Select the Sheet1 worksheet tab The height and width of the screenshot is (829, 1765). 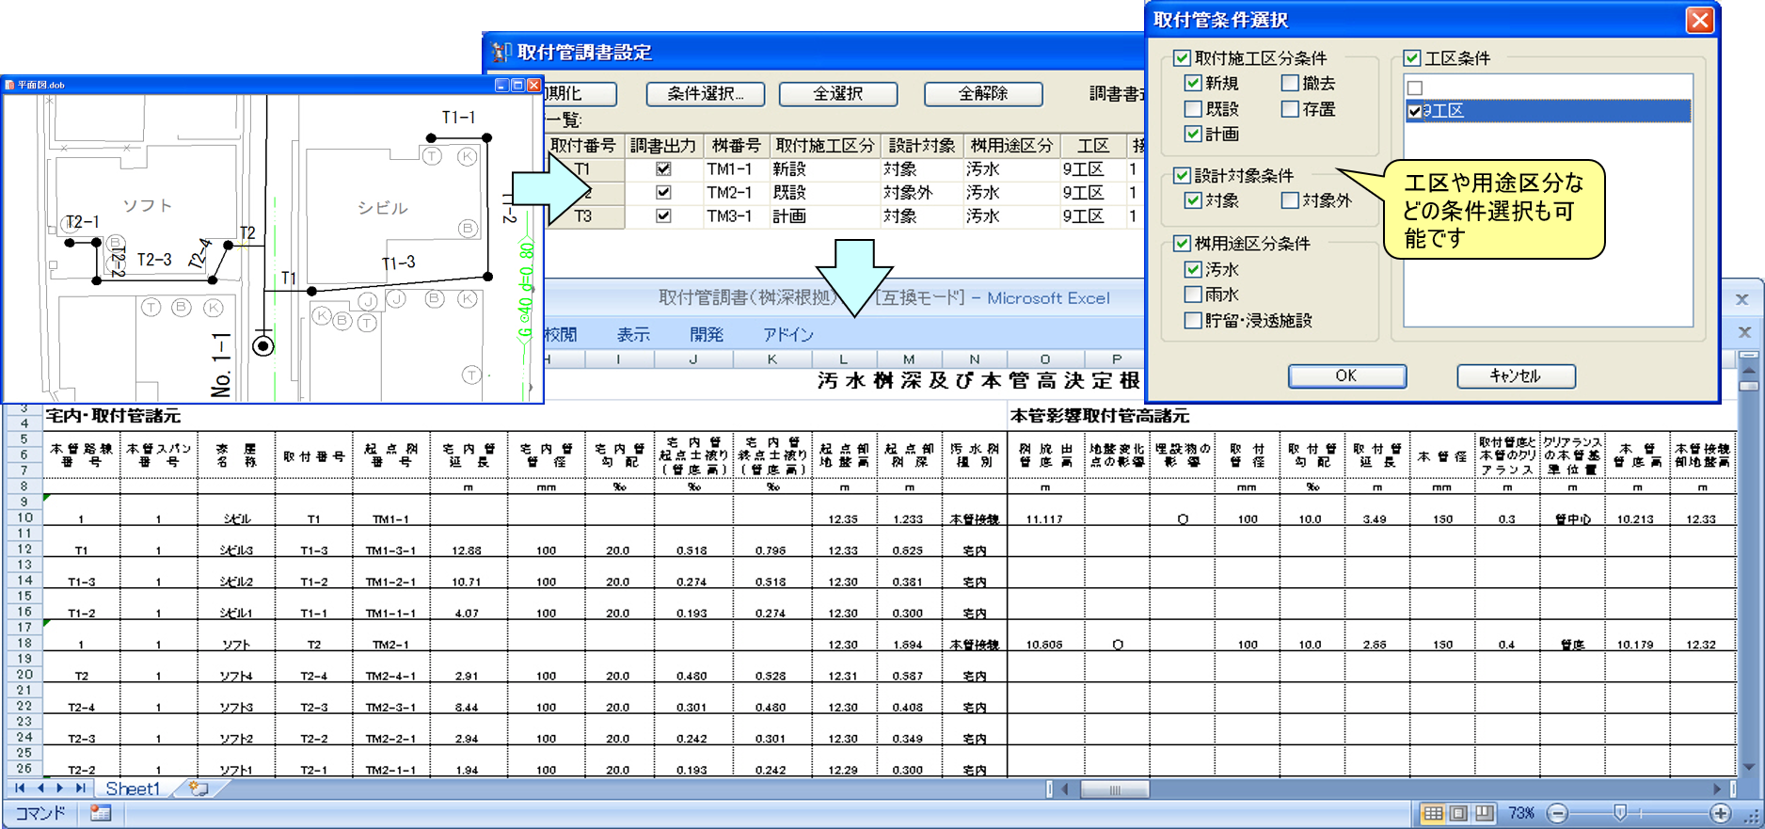133,789
